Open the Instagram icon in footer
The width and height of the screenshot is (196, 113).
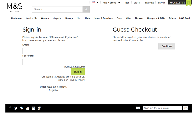[34, 108]
